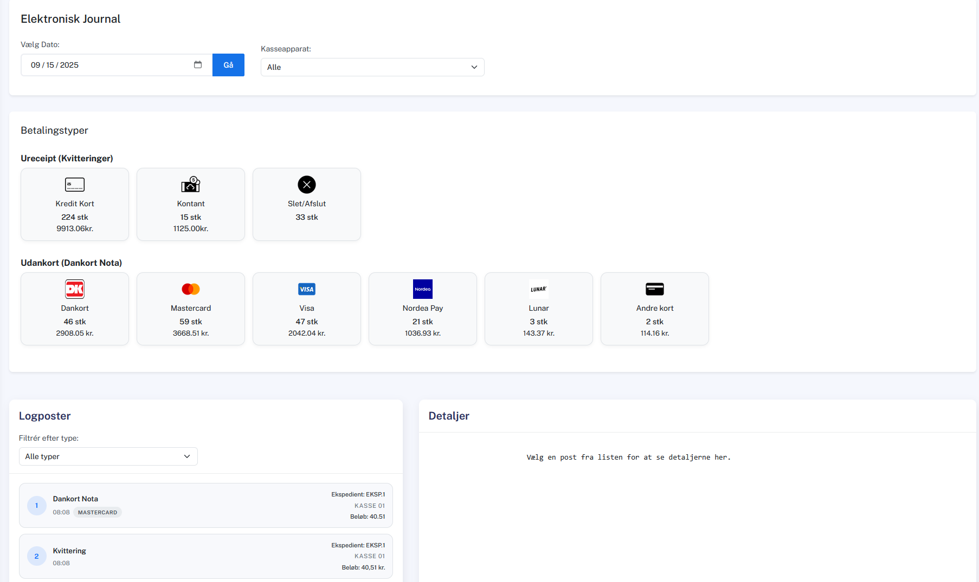Open log entry 1 Dankort Nota
Viewport: 979px width, 582px height.
pos(206,505)
